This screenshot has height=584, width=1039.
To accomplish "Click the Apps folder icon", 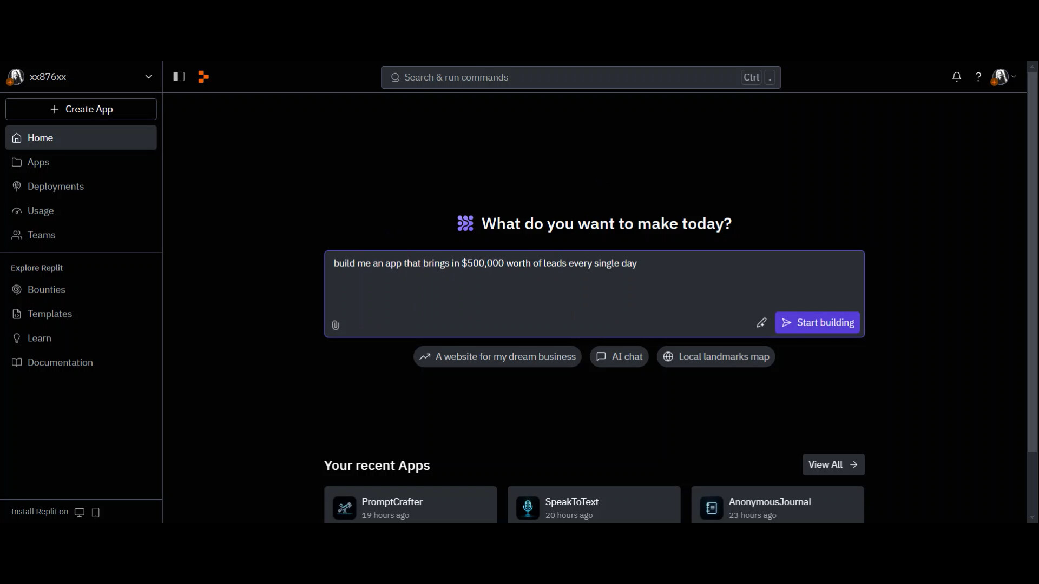I will pyautogui.click(x=17, y=162).
